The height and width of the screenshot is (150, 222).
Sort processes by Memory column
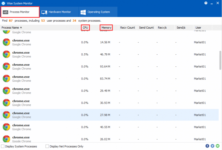(x=106, y=28)
